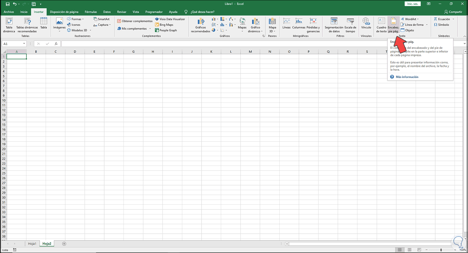Switch to Page Break Preview in status bar
Image resolution: width=468 pixels, height=253 pixels.
pyautogui.click(x=419, y=250)
